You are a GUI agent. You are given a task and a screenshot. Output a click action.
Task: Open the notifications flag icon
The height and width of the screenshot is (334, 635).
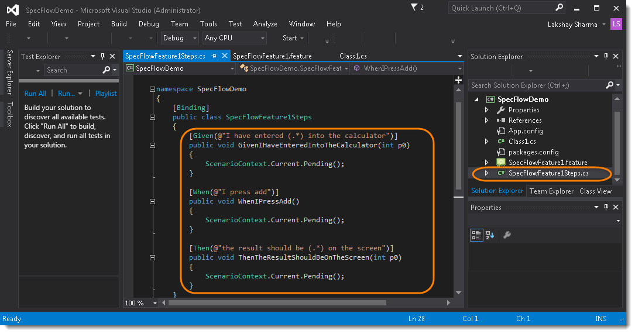[414, 7]
